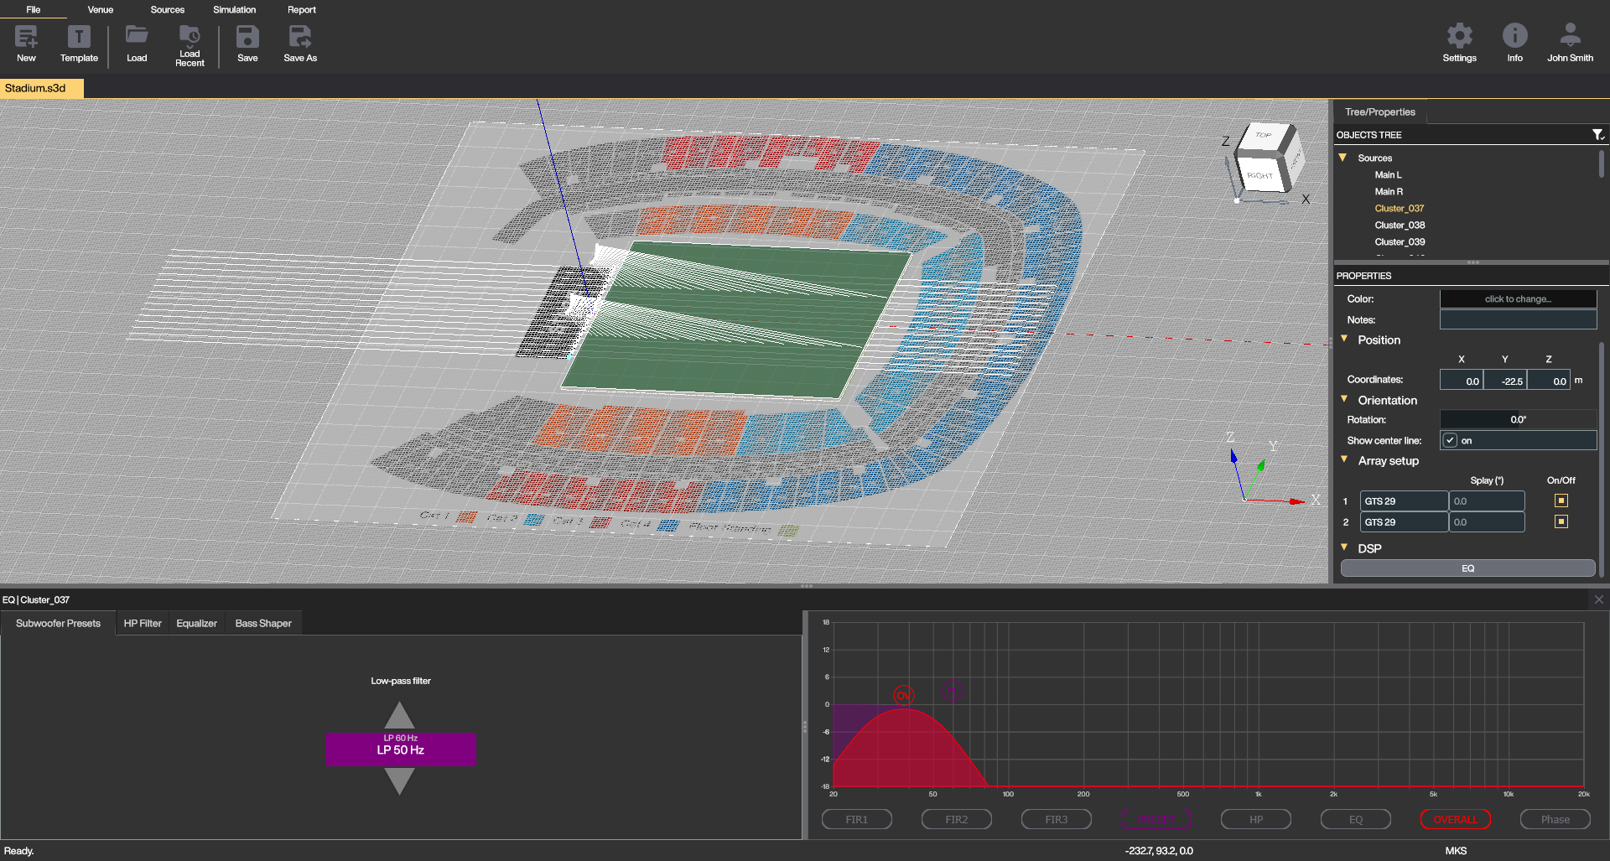Collapse the Position section

coord(1344,340)
